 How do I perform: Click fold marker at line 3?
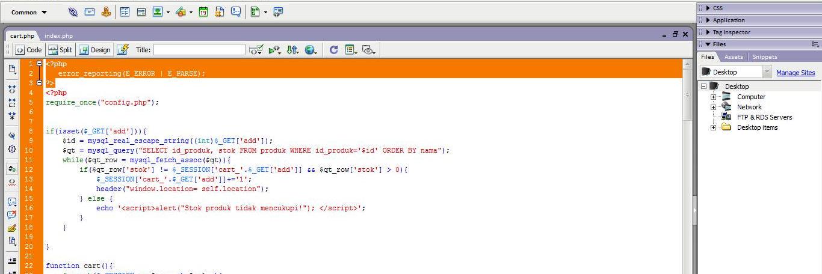pyautogui.click(x=40, y=83)
